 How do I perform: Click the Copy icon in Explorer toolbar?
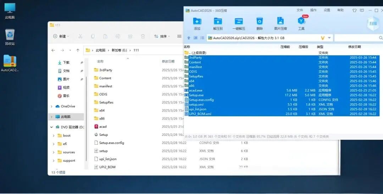click(93, 36)
